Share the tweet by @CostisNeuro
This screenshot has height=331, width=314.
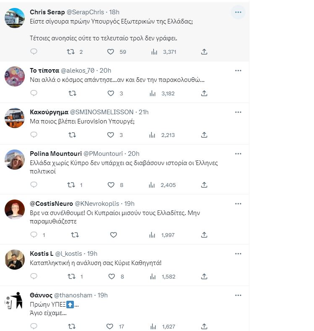pyautogui.click(x=204, y=235)
